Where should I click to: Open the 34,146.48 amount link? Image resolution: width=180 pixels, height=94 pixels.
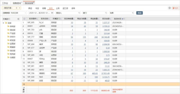pyautogui.click(x=105, y=37)
